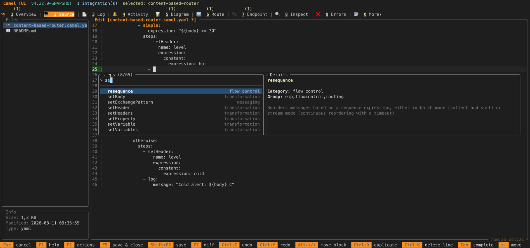Click the F5 save & close shortcut
530x248 pixels.
tap(121, 245)
